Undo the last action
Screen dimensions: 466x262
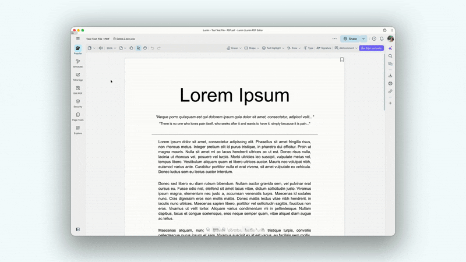coord(153,48)
